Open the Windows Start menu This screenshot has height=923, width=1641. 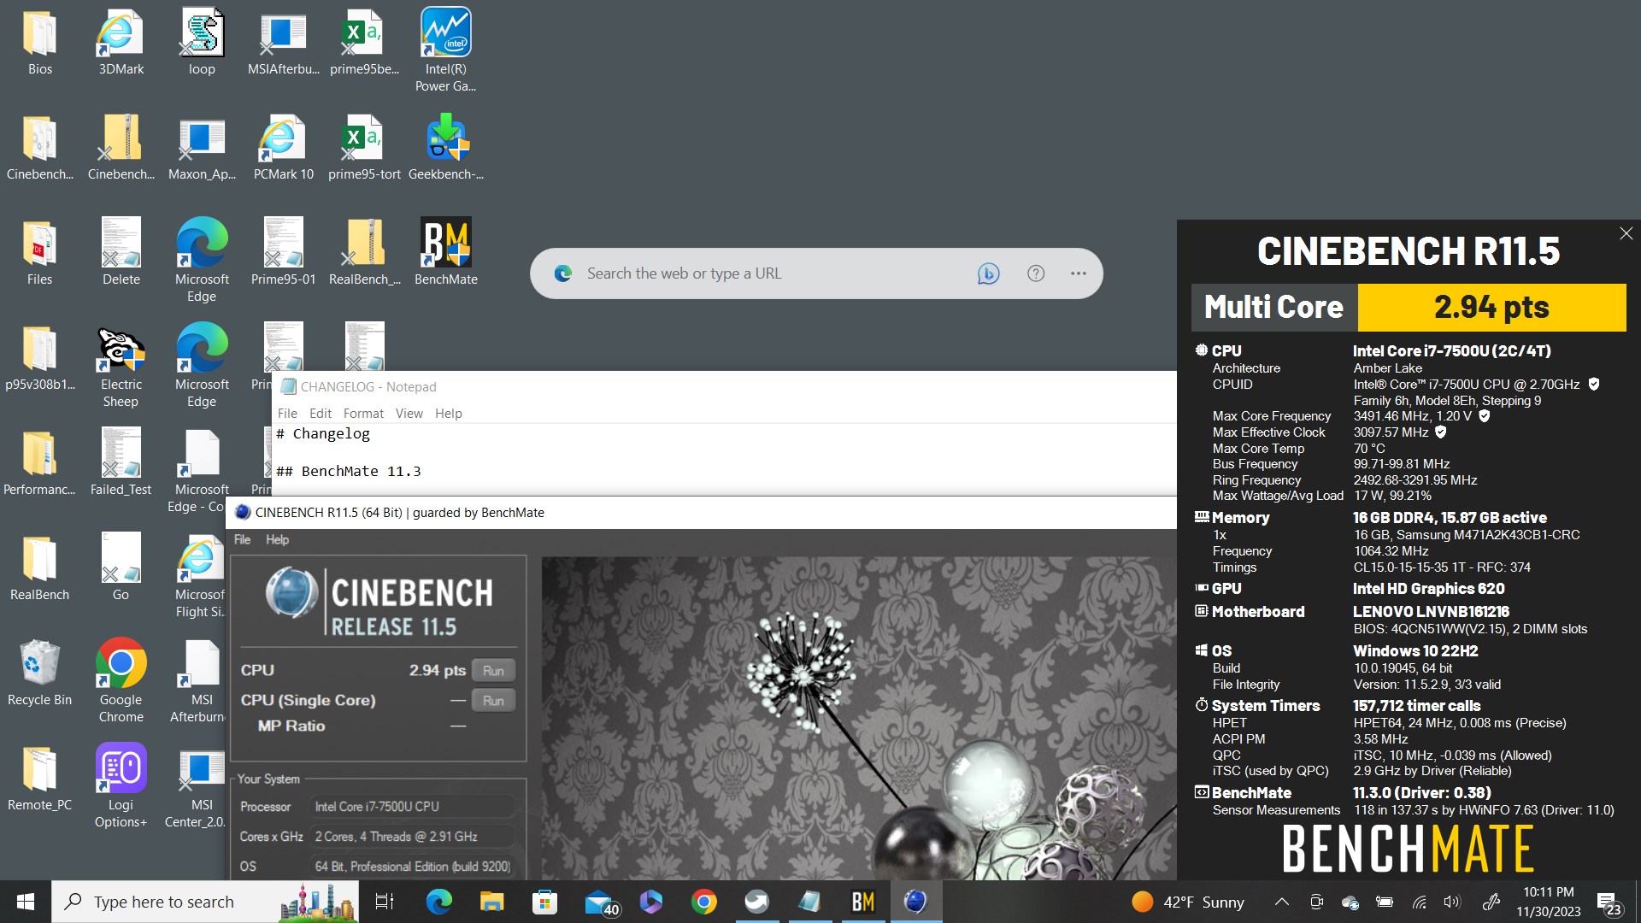[26, 902]
